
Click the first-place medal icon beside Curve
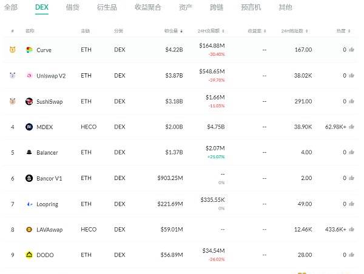(13, 50)
